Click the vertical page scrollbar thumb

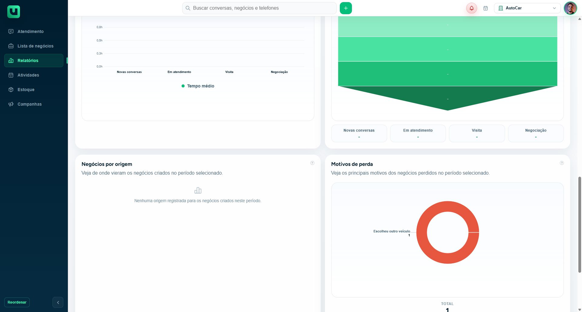(579, 224)
